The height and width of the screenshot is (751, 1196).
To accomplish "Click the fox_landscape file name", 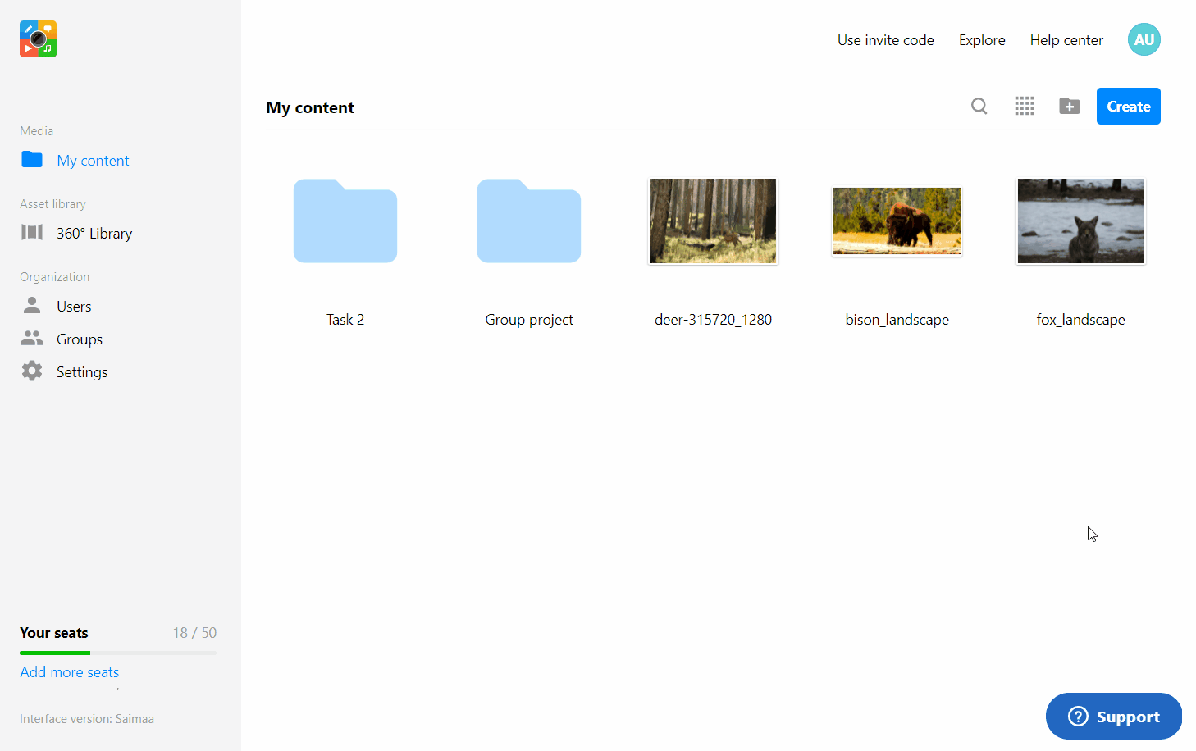I will pos(1081,320).
